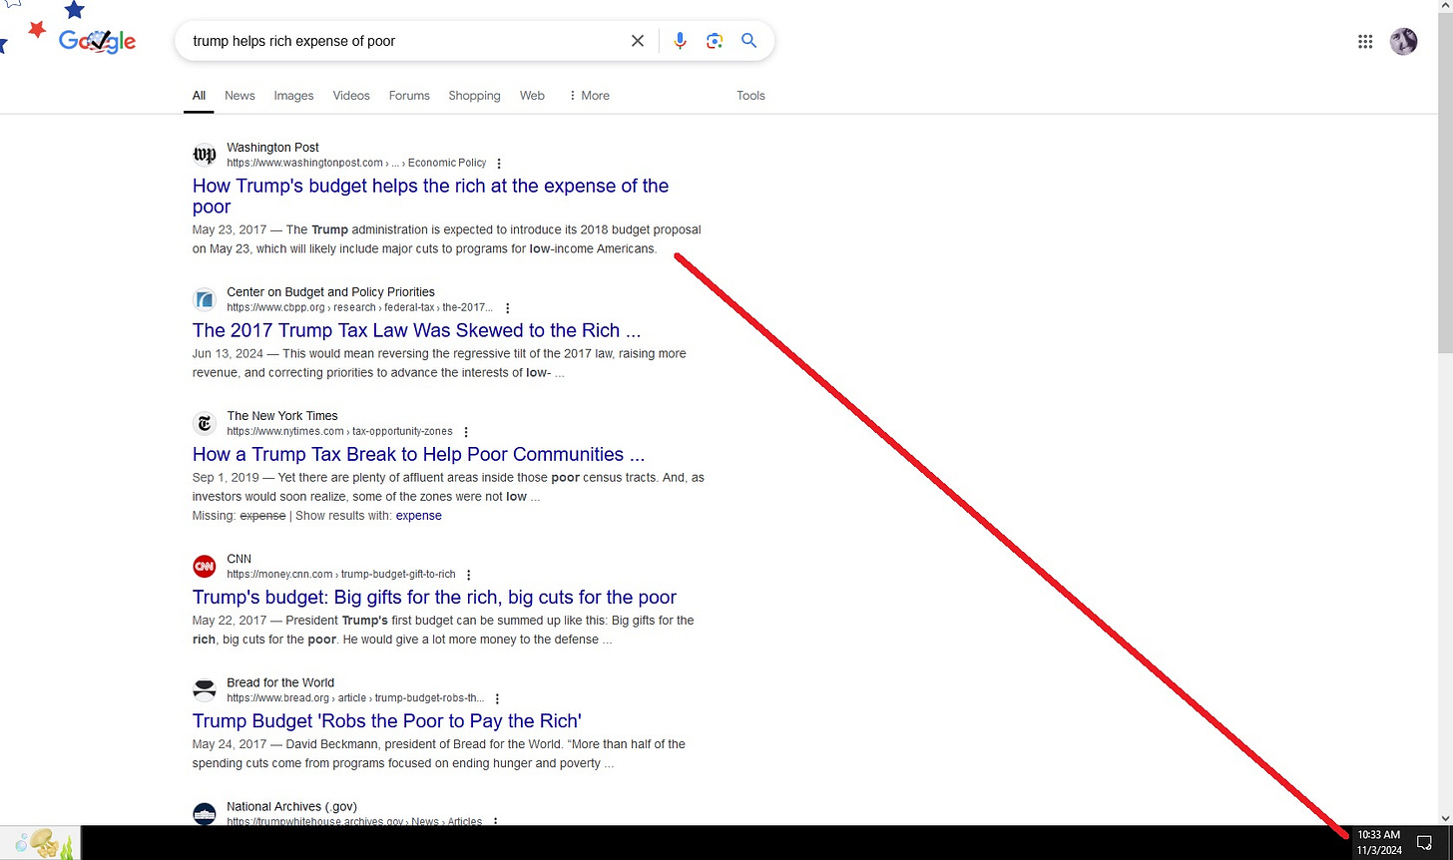Click the National Archives favicon
This screenshot has width=1453, height=860.
tap(205, 814)
